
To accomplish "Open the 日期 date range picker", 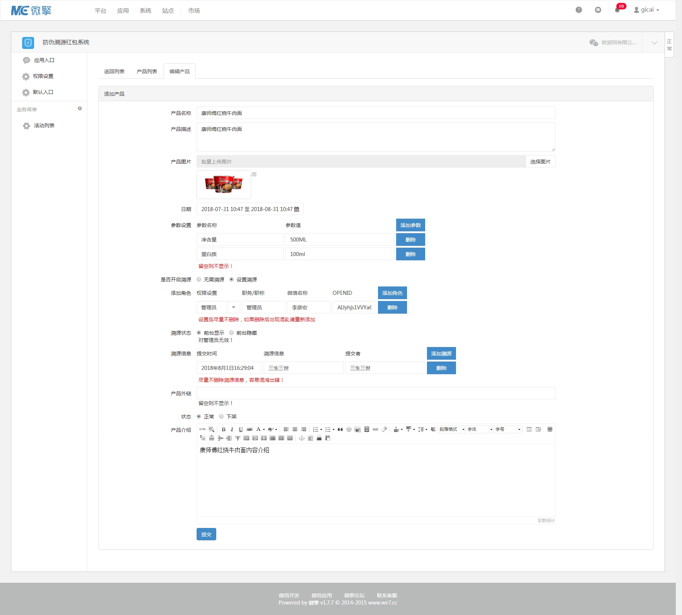I will (x=250, y=209).
